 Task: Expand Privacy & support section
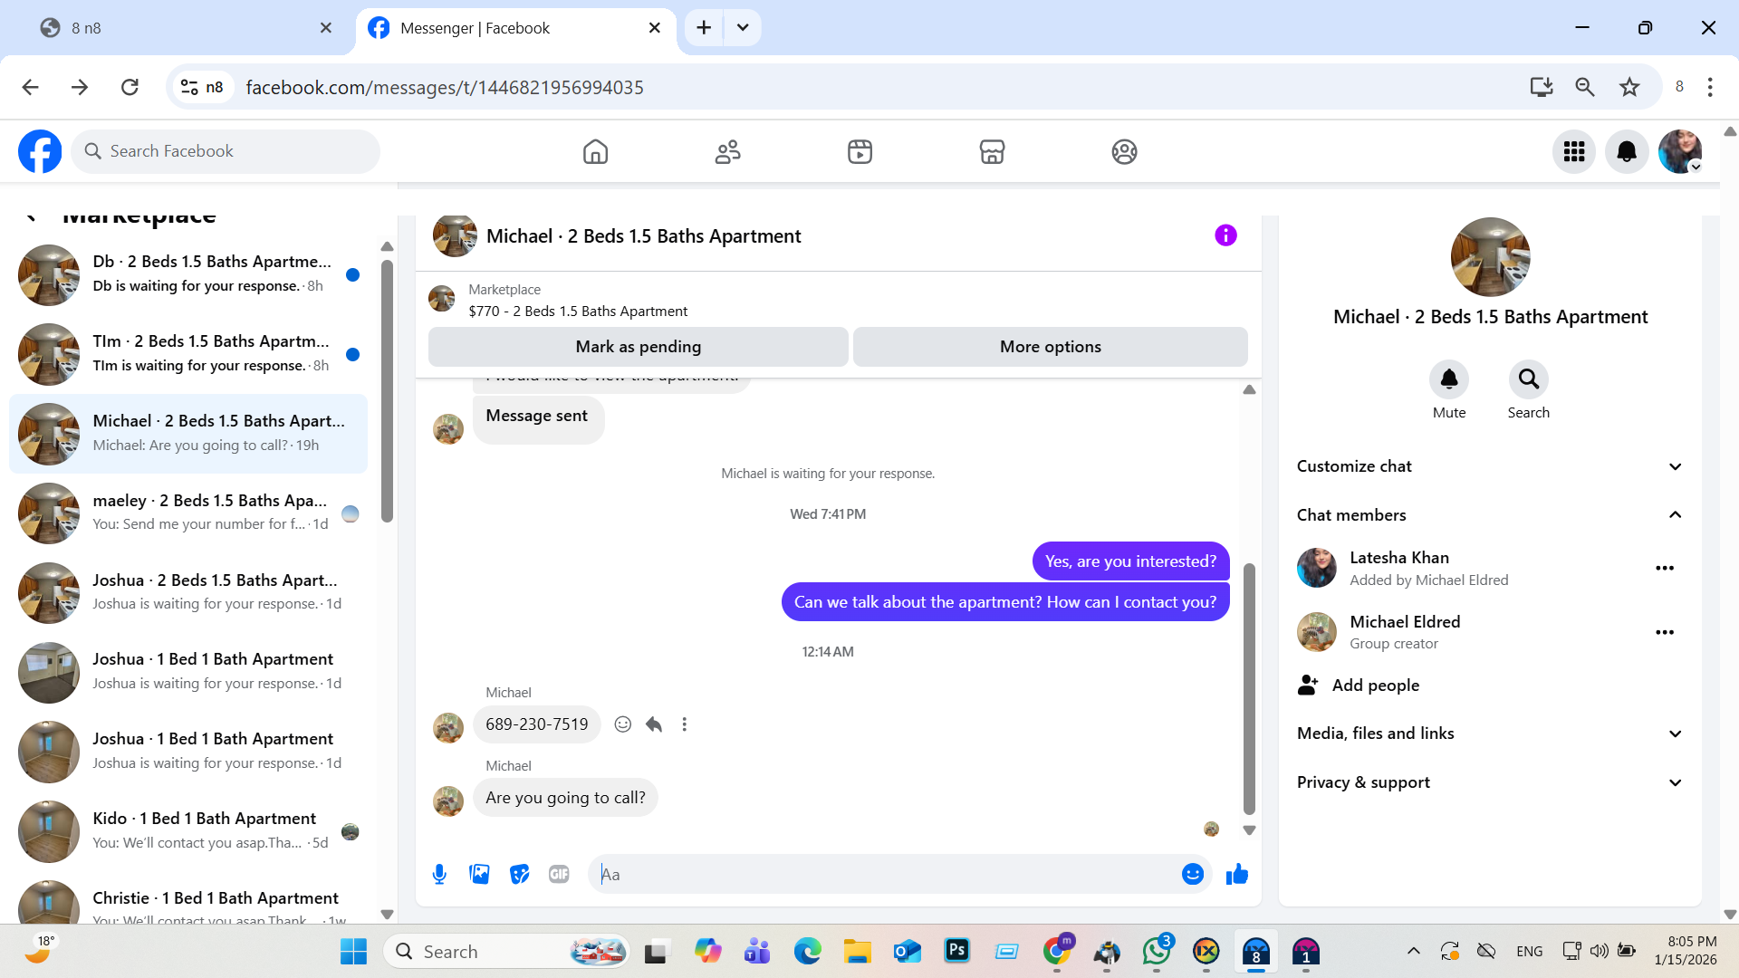pyautogui.click(x=1675, y=782)
